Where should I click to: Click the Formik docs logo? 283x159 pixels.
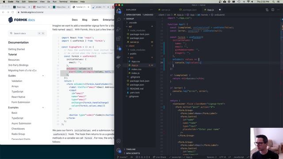22,19
